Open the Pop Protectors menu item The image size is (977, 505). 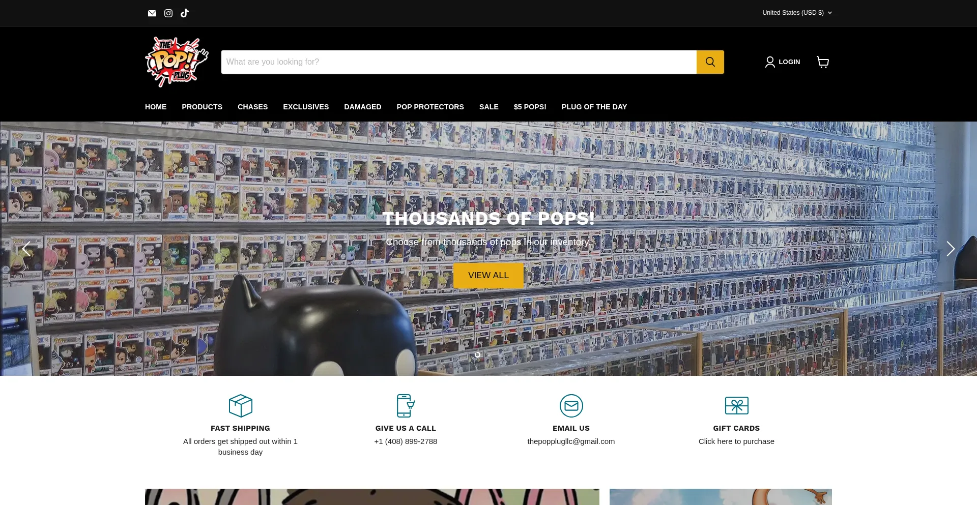(430, 107)
